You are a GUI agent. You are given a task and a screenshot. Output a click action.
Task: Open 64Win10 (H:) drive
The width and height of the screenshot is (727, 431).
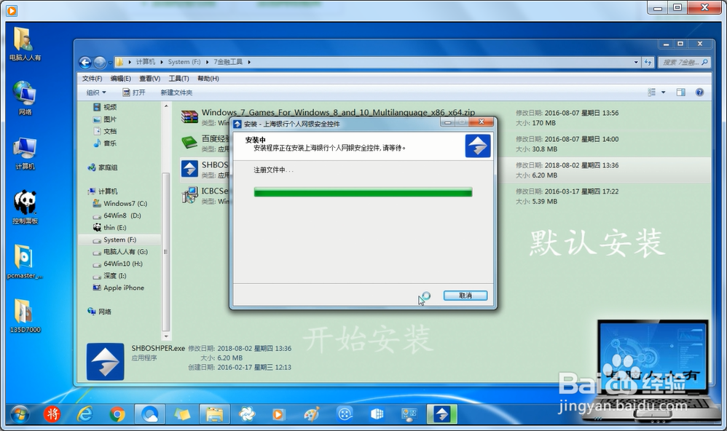[x=118, y=264]
